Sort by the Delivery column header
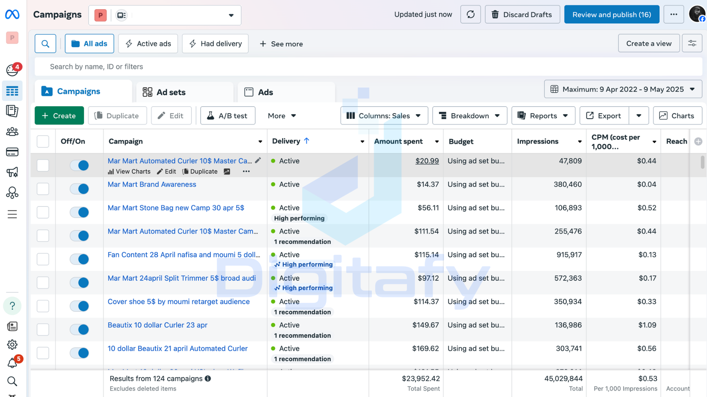The image size is (707, 397). pos(286,141)
